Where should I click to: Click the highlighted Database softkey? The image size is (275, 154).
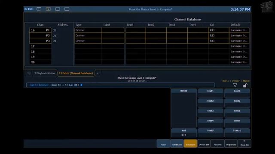coord(190,144)
